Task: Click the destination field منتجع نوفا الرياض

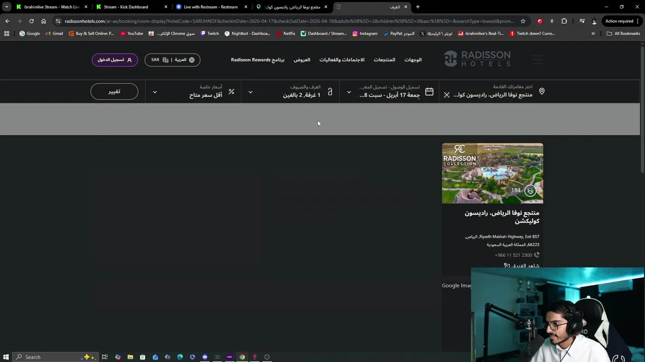Action: point(492,95)
